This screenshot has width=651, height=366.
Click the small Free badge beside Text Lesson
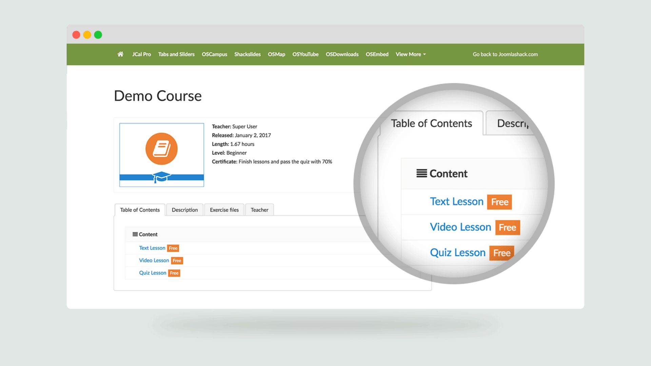click(x=173, y=248)
